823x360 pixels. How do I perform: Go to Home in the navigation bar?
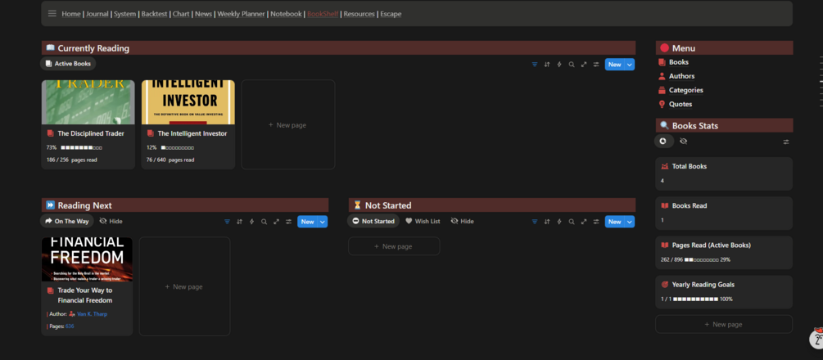(x=71, y=14)
